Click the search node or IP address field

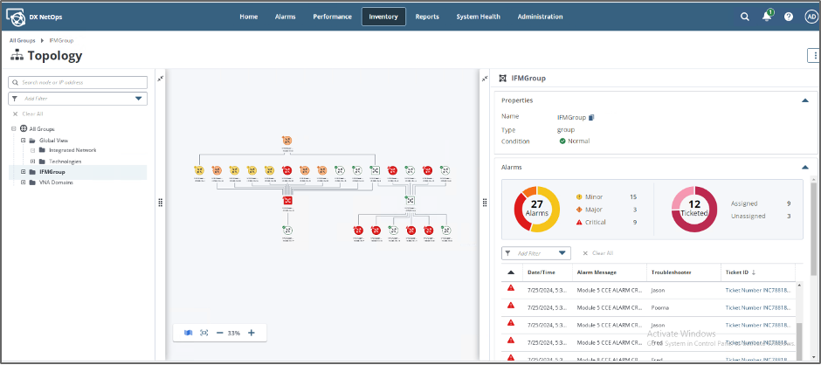(78, 82)
